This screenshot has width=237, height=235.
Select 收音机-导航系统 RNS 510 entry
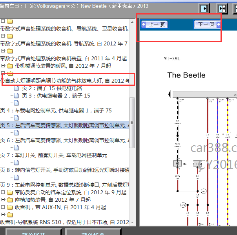click(x=64, y=222)
